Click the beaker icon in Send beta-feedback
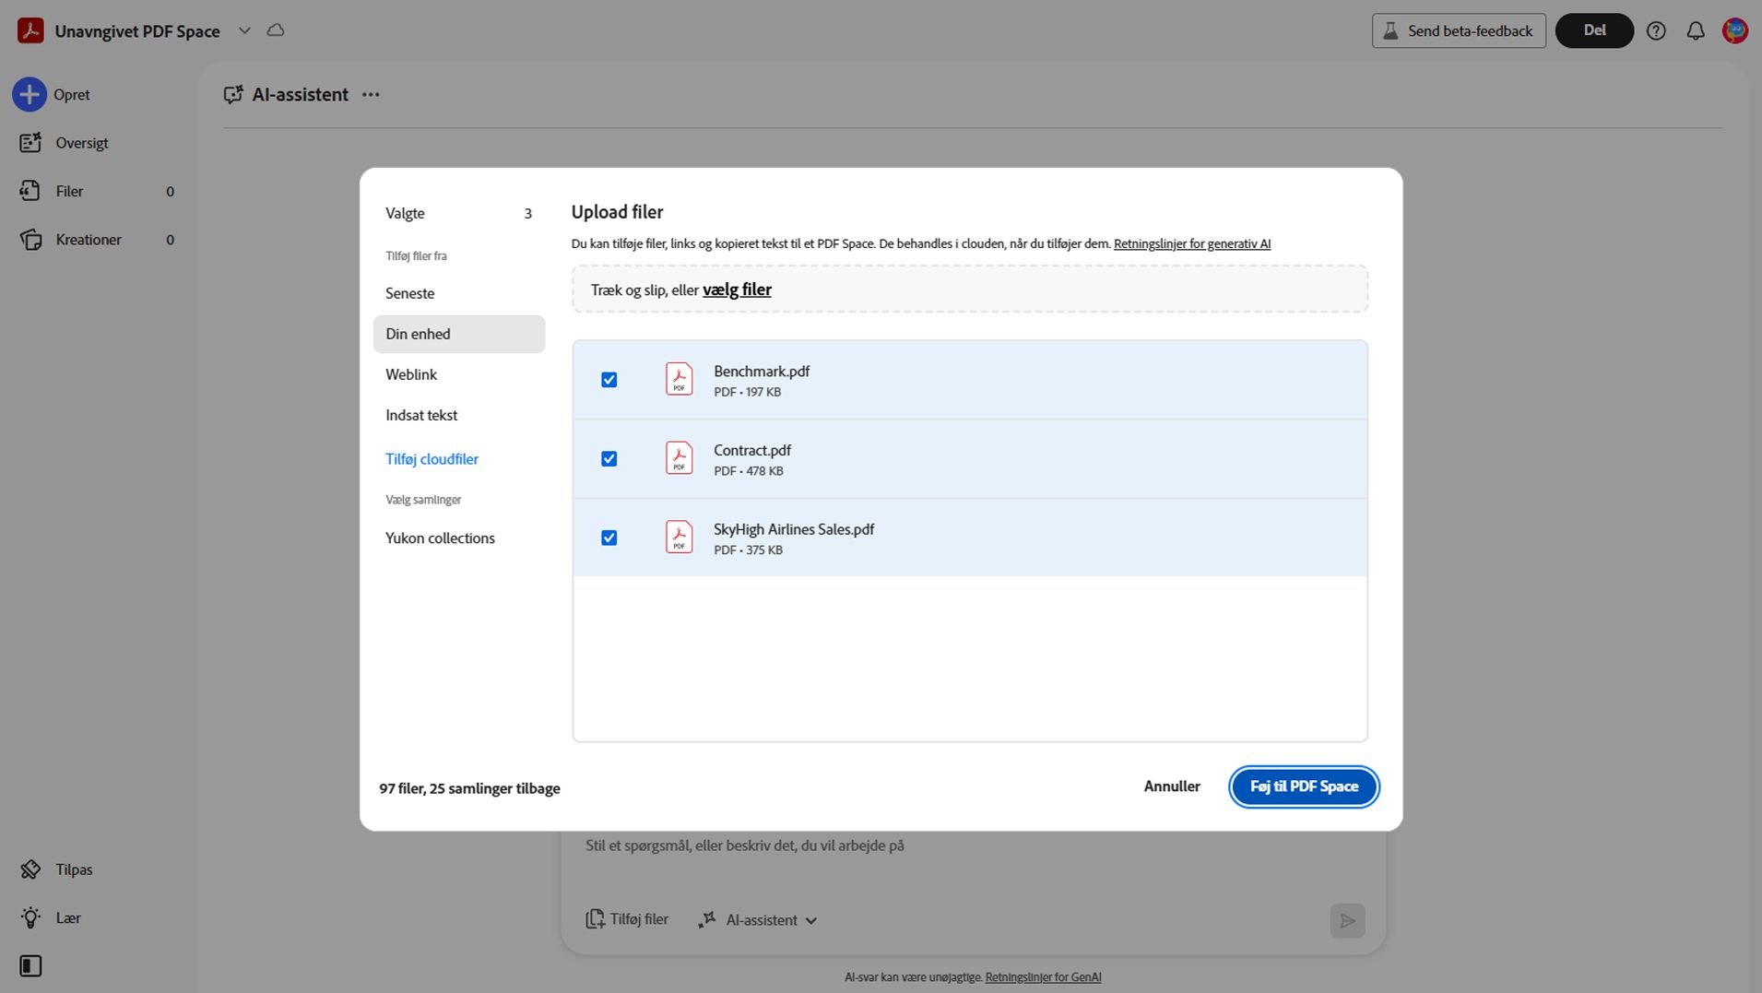Viewport: 1762px width, 993px height. pos(1390,30)
